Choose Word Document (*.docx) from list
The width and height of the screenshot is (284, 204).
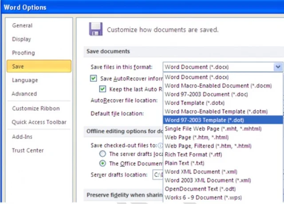(x=223, y=77)
